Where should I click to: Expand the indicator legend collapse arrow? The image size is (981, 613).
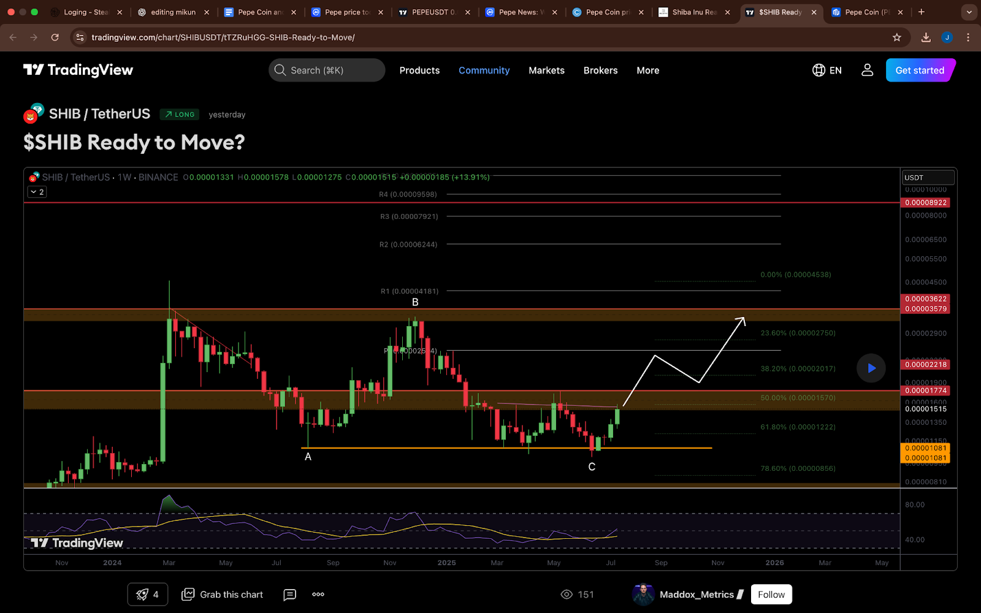click(37, 192)
